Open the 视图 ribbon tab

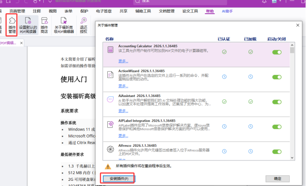tap(53, 11)
